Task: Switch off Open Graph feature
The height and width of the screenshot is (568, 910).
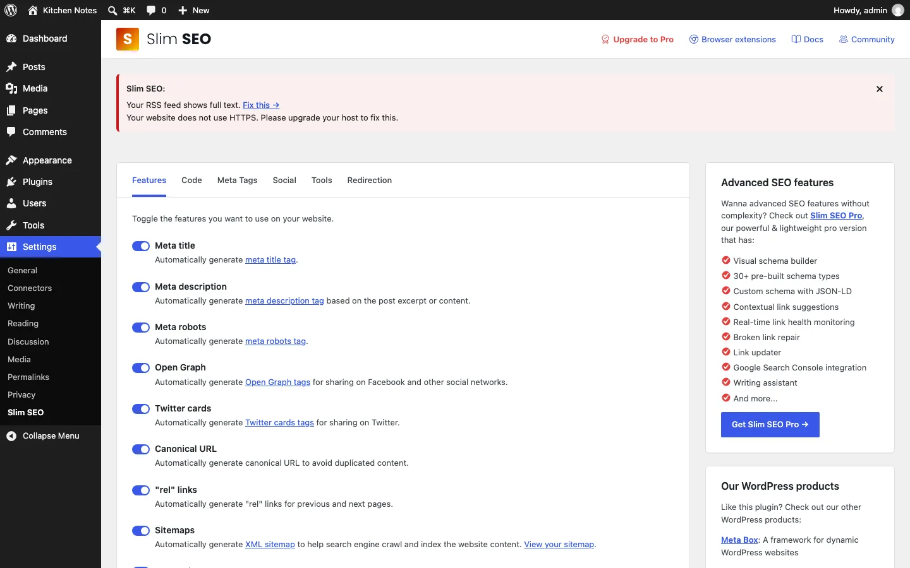Action: point(141,368)
